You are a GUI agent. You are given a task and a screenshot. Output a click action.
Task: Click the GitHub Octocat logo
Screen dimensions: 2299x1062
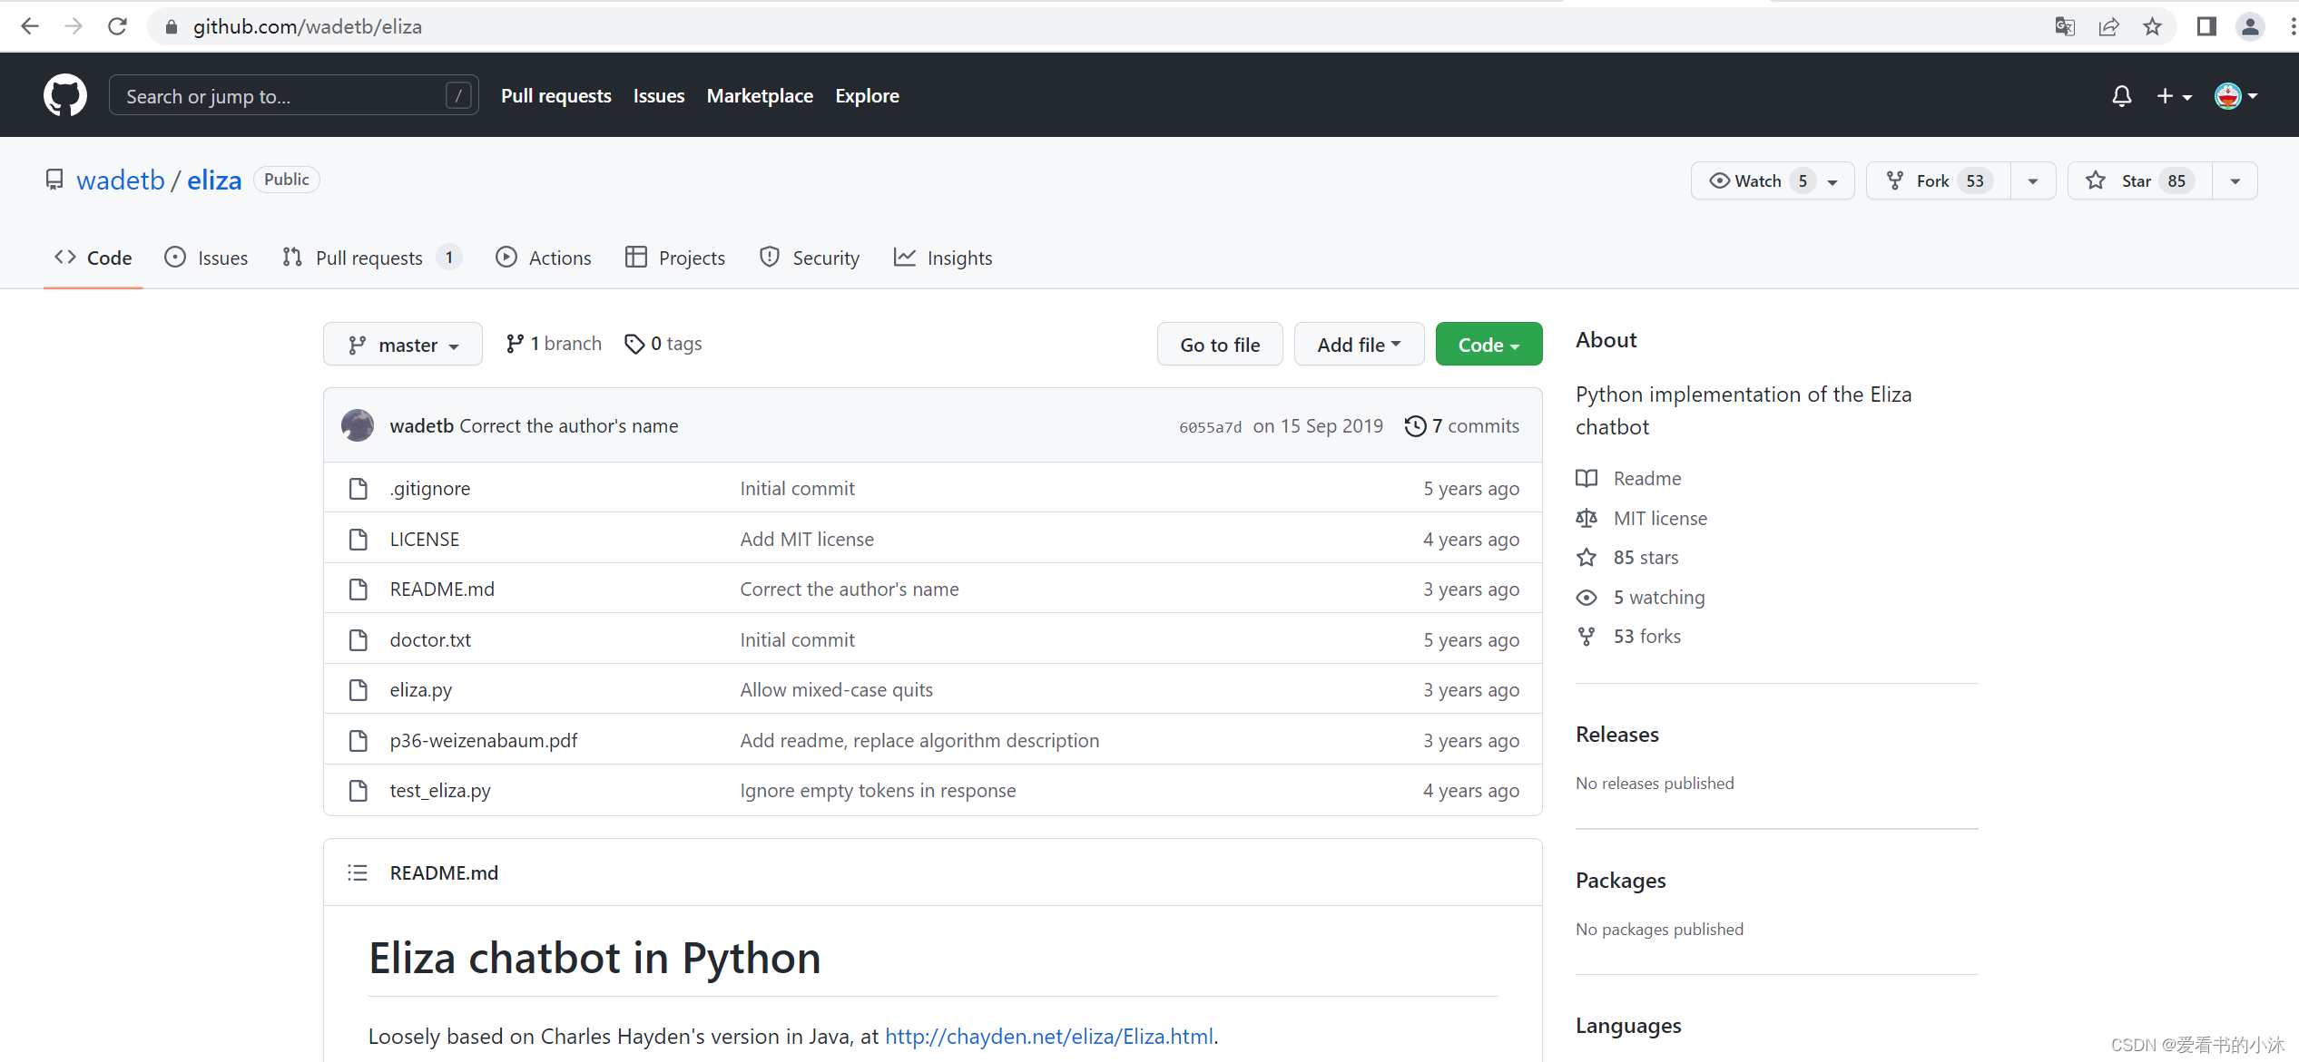pos(64,95)
